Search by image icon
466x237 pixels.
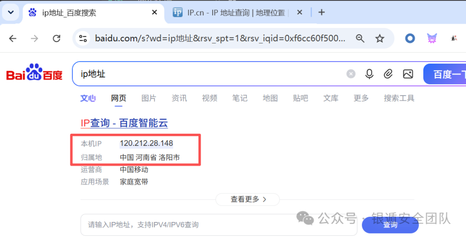408,74
